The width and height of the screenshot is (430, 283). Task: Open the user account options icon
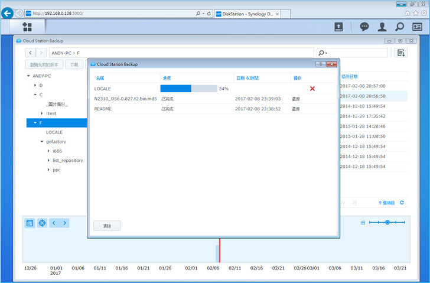[382, 27]
